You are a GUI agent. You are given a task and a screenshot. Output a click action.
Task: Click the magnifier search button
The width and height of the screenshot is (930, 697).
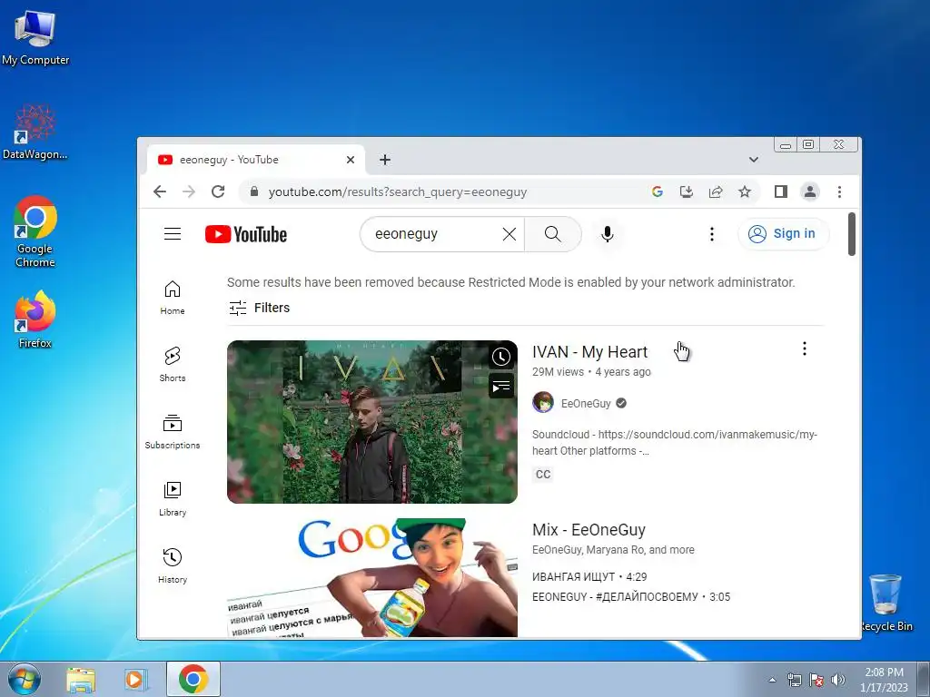pyautogui.click(x=553, y=234)
